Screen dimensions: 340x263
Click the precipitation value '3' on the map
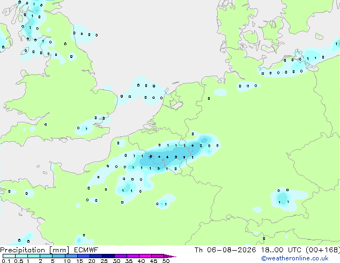(x=159, y=169)
